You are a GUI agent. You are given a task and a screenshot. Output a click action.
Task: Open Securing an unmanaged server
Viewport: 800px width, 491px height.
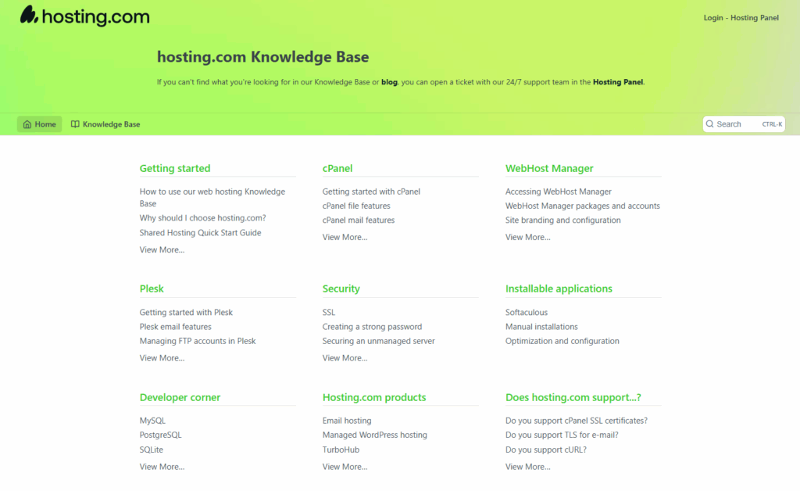[378, 341]
